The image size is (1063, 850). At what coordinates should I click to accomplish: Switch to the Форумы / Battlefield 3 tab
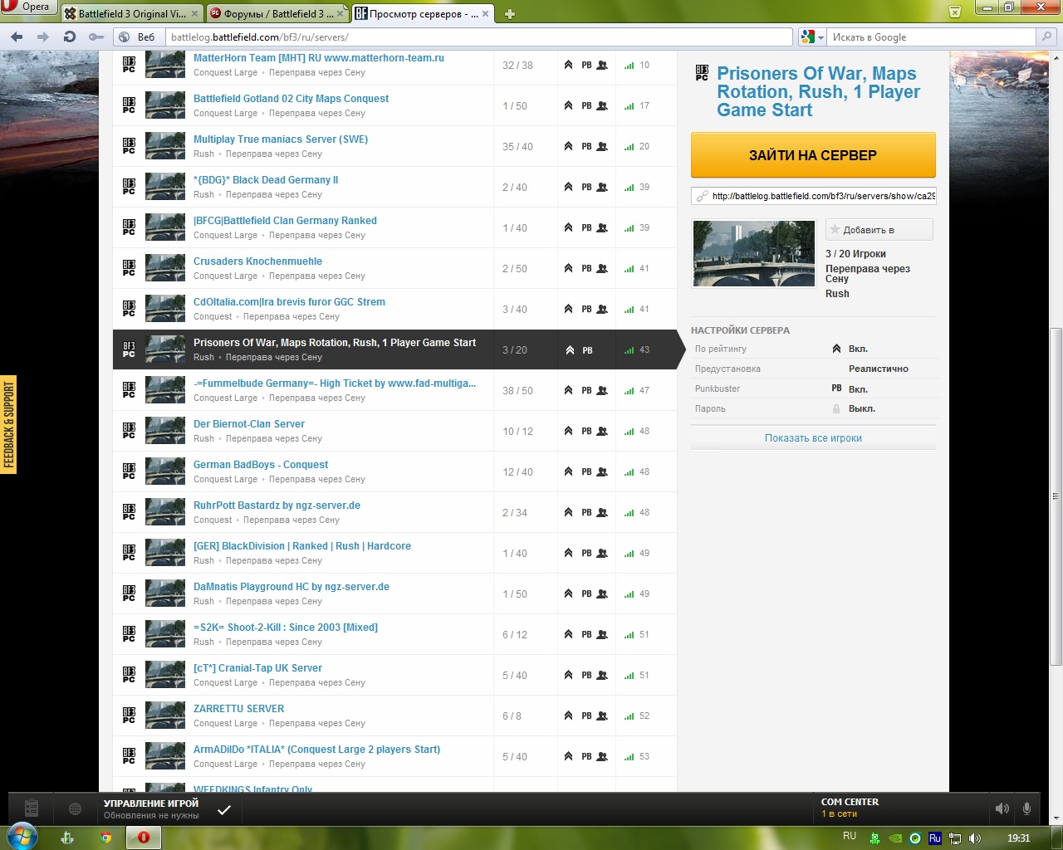[x=278, y=13]
